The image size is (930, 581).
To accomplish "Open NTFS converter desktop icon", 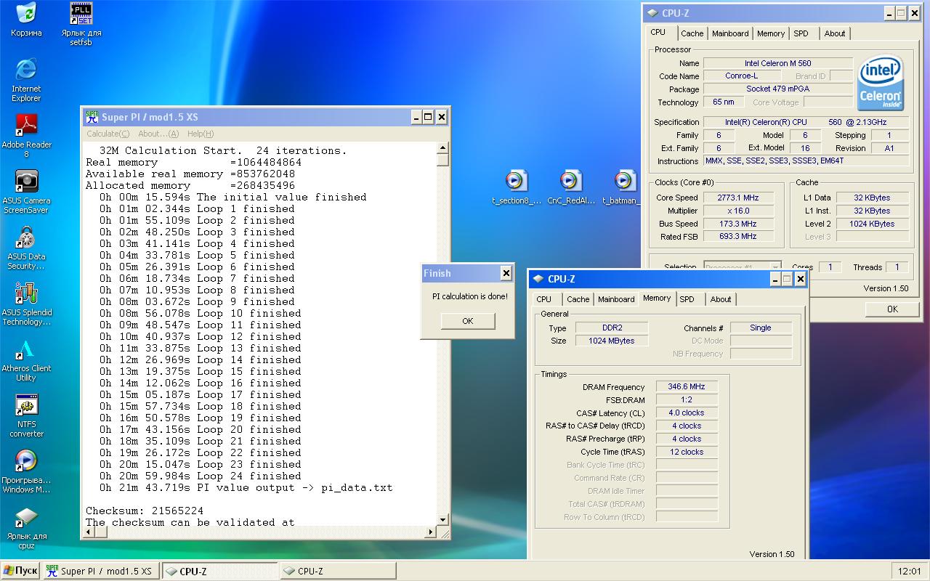I will point(26,405).
